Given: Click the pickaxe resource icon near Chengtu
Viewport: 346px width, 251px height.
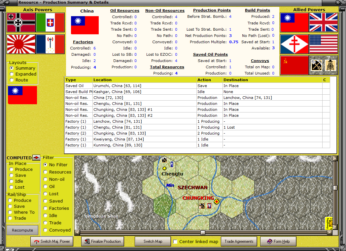Looking at the screenshot, I should point(164,160).
